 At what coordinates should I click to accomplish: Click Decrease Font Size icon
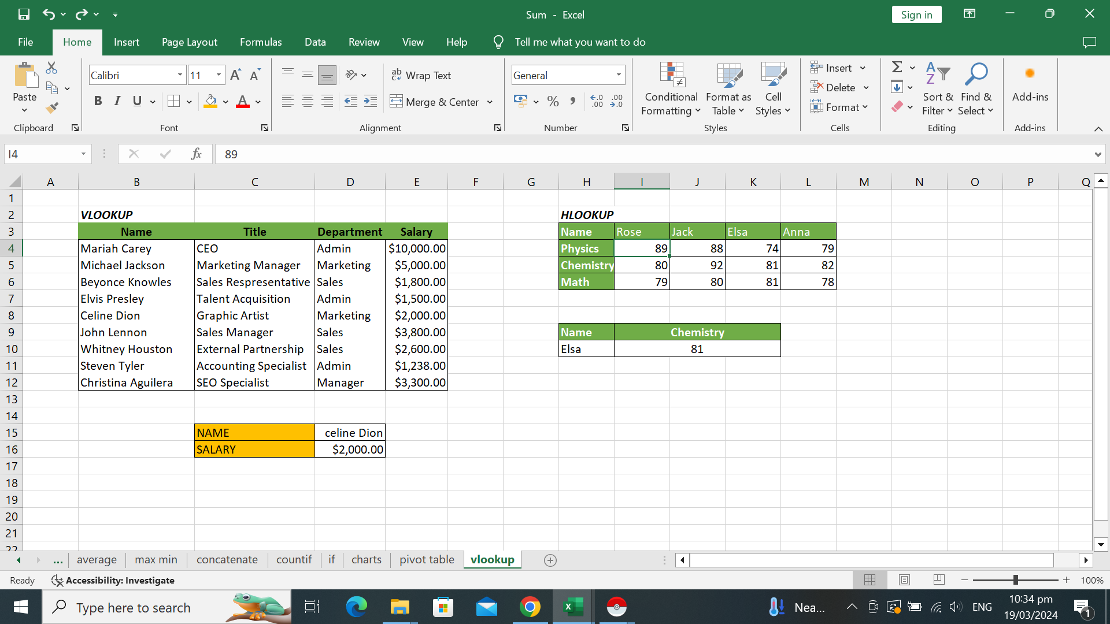255,75
